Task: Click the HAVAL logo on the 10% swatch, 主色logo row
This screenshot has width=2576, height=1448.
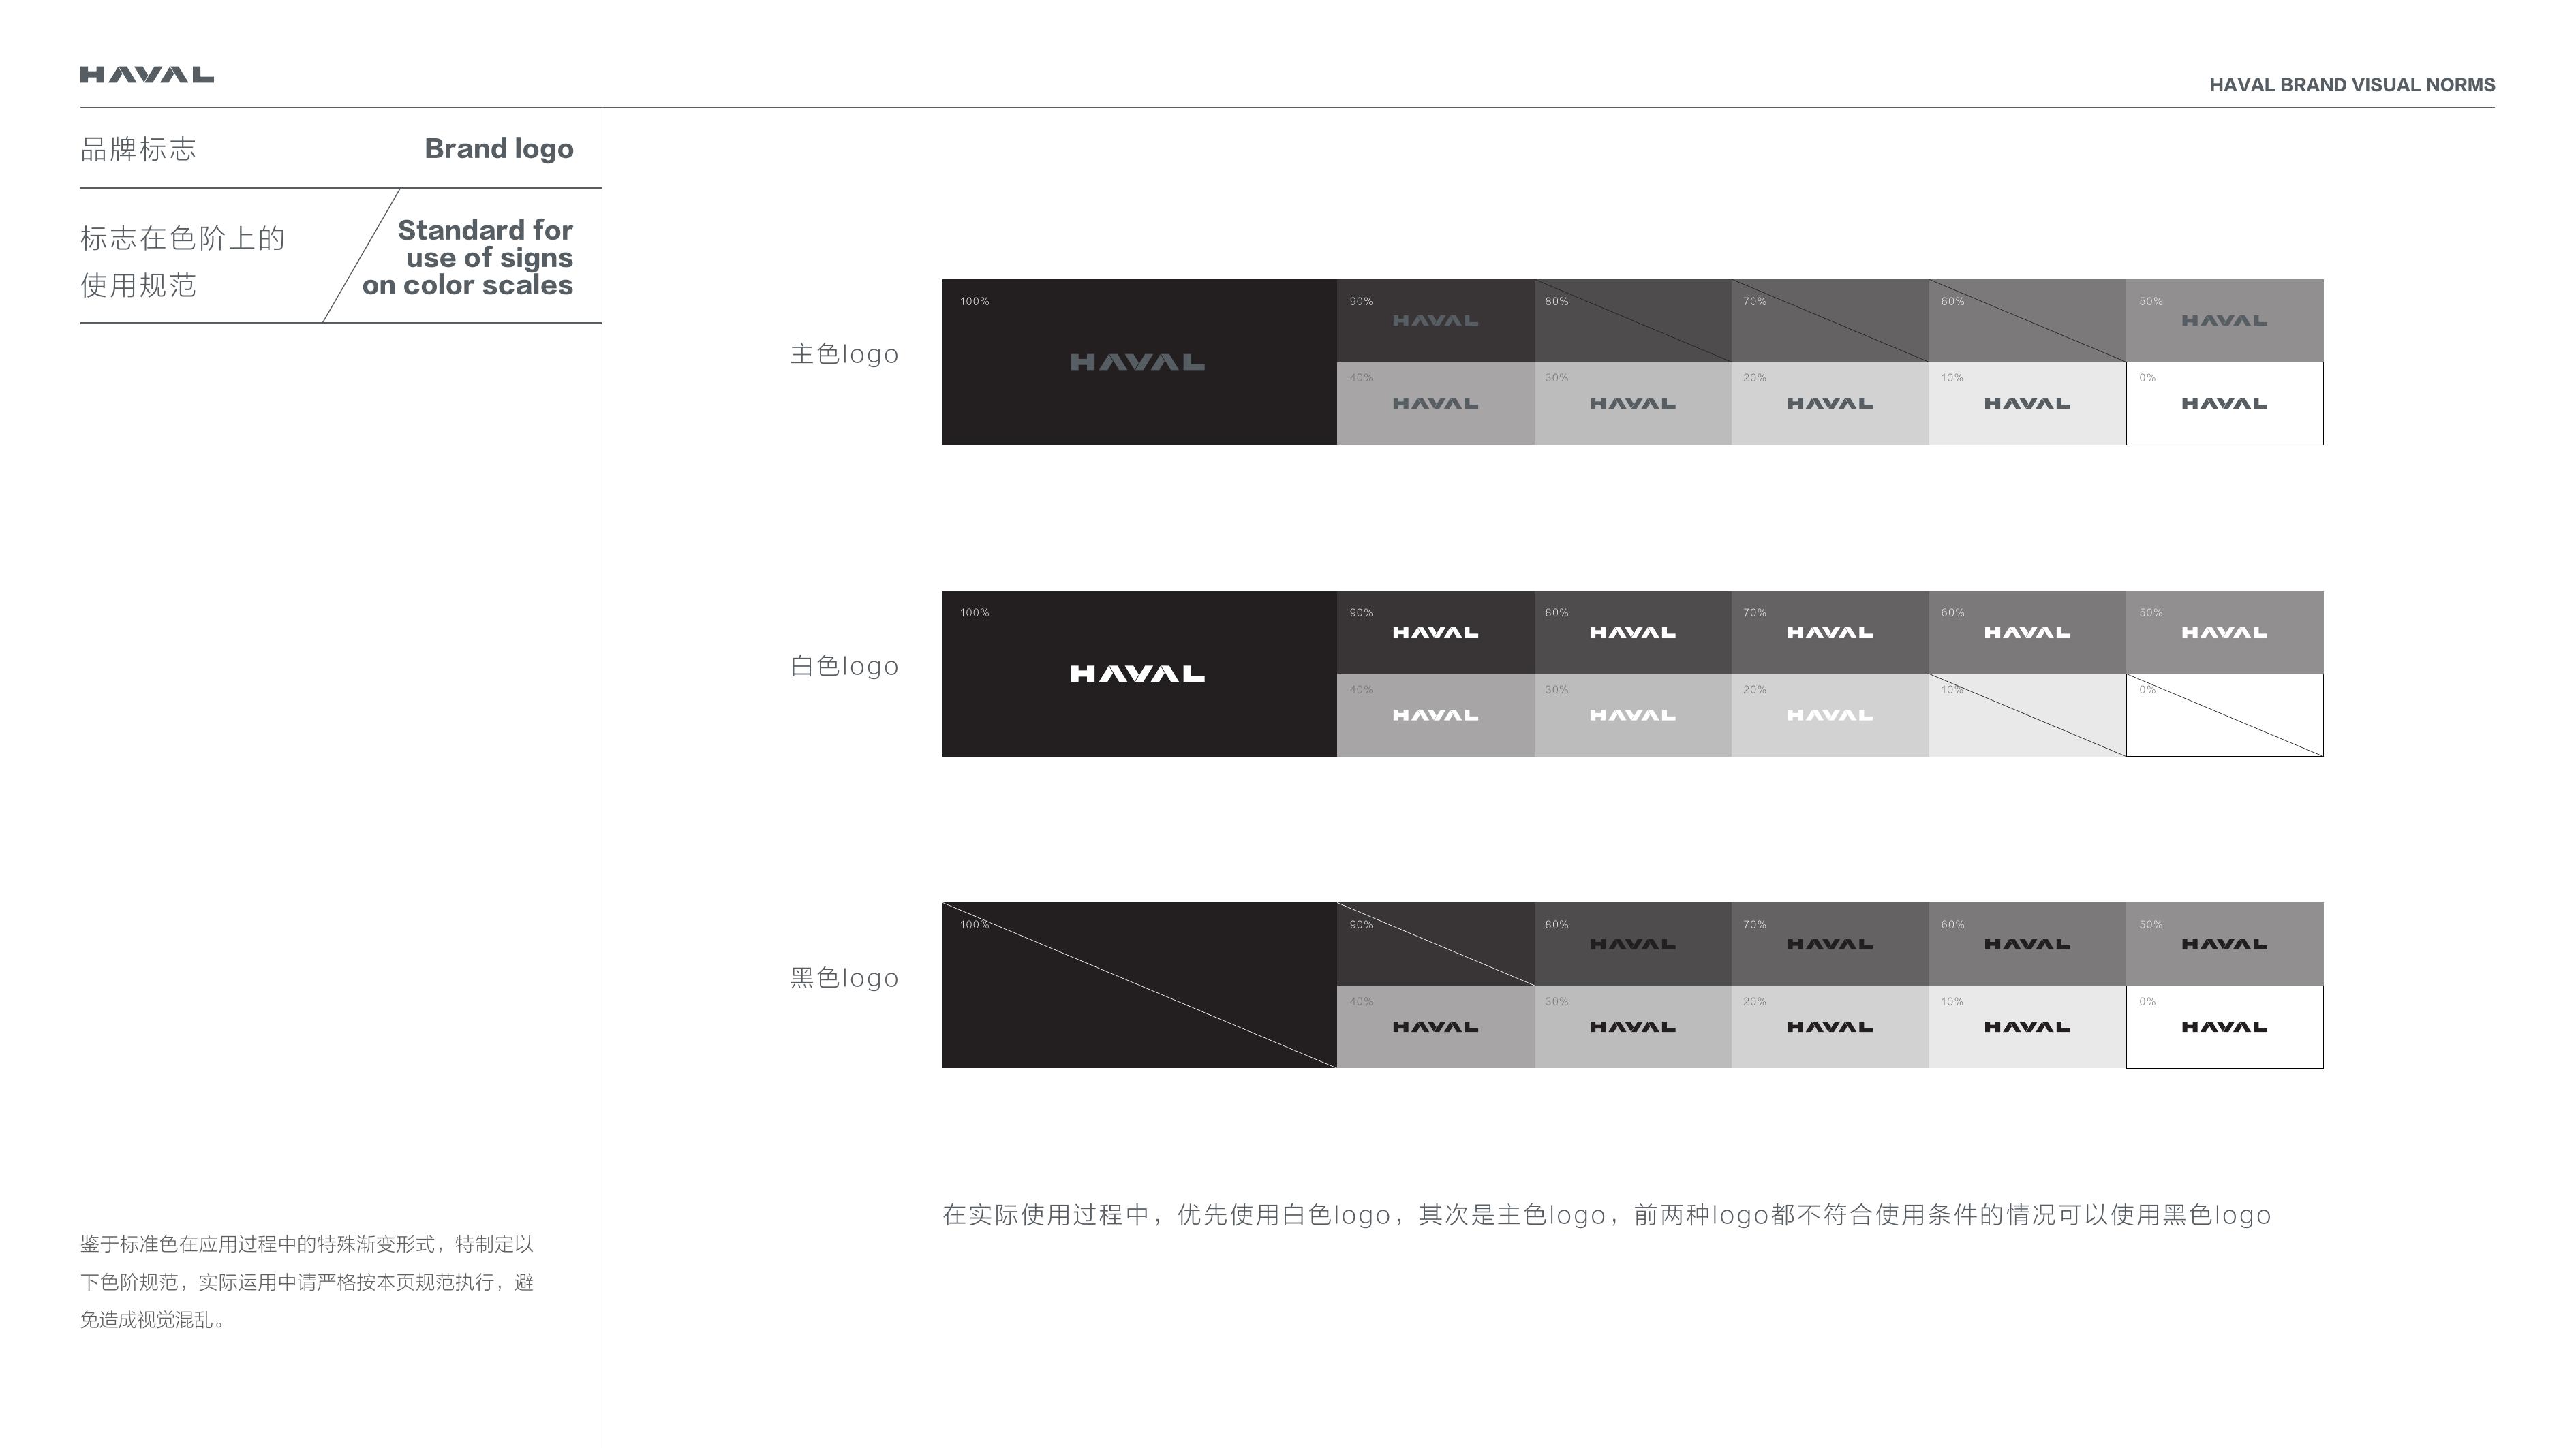Action: point(2027,404)
